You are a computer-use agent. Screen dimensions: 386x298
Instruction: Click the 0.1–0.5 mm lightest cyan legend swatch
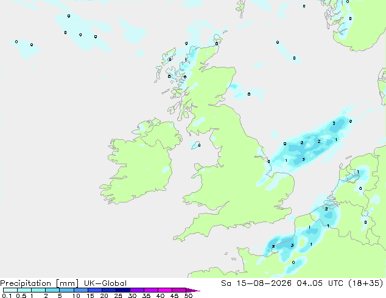pyautogui.click(x=10, y=290)
